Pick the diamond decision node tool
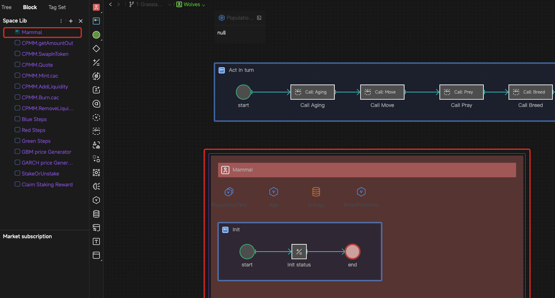The height and width of the screenshot is (298, 555). tap(96, 48)
